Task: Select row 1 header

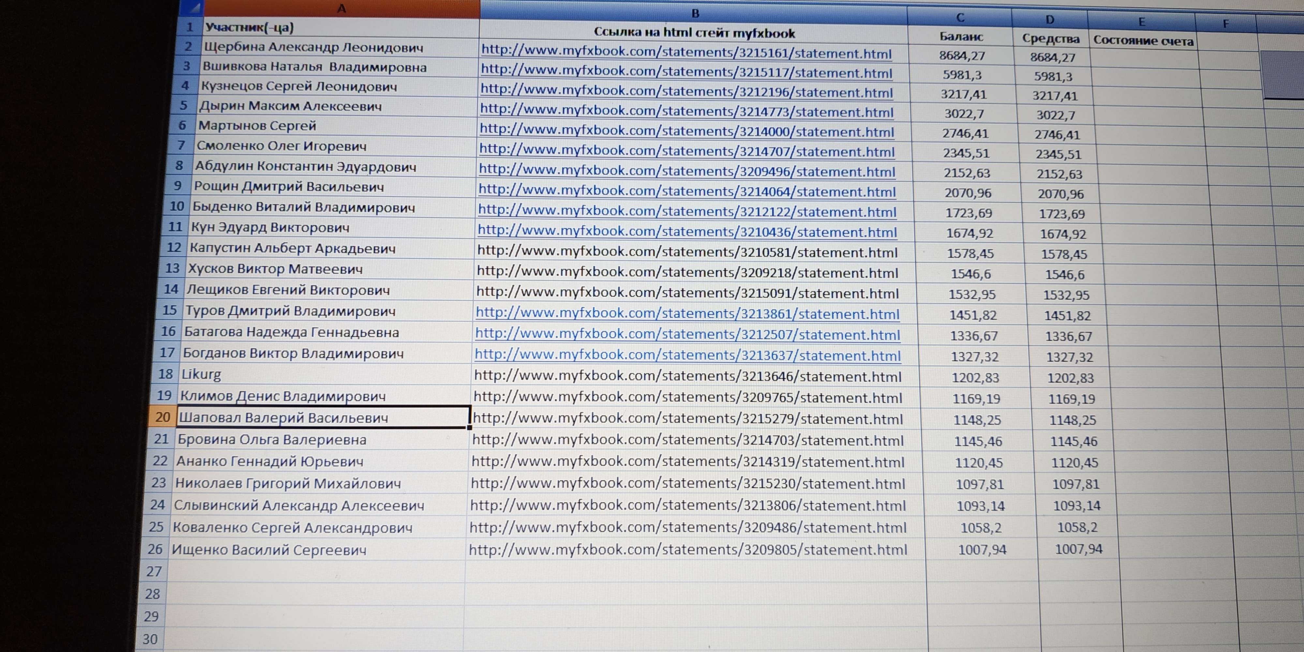Action: click(x=189, y=27)
